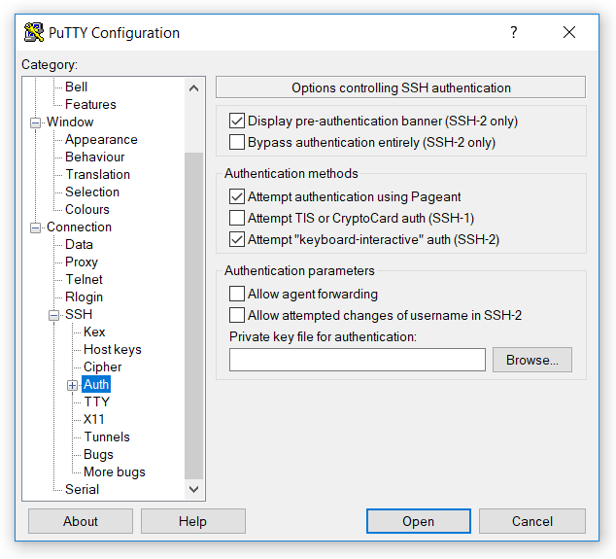Click the PuTTY icon in title bar
The width and height of the screenshot is (616, 559).
coord(34,32)
